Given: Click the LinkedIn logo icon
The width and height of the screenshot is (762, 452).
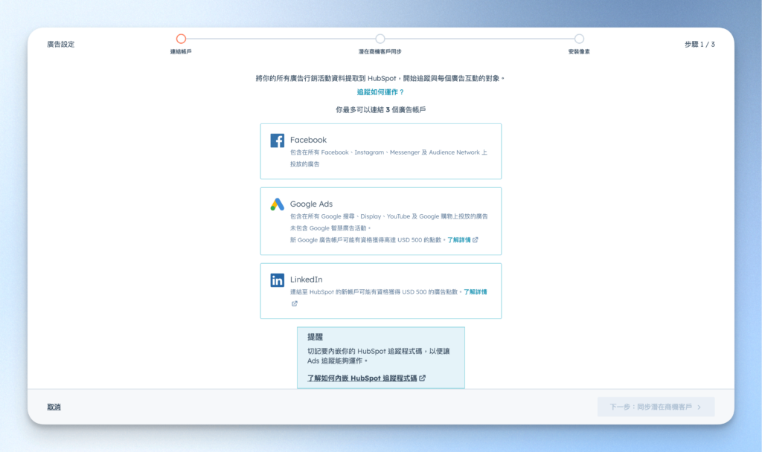Looking at the screenshot, I should [277, 280].
